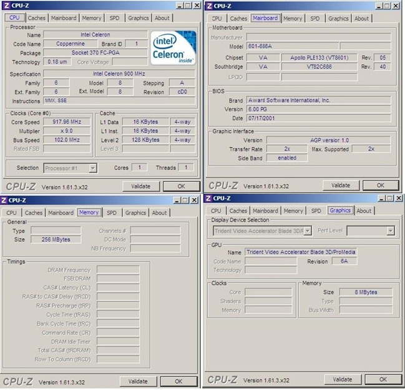
Task: Click the AGP version 1.0 field
Action: pos(328,140)
